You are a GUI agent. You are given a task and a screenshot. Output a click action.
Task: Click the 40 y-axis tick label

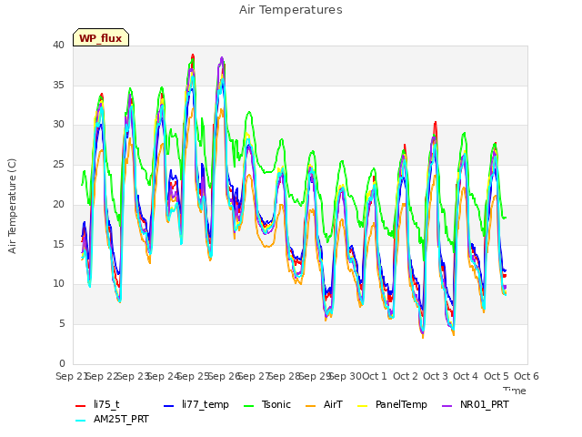coord(58,45)
